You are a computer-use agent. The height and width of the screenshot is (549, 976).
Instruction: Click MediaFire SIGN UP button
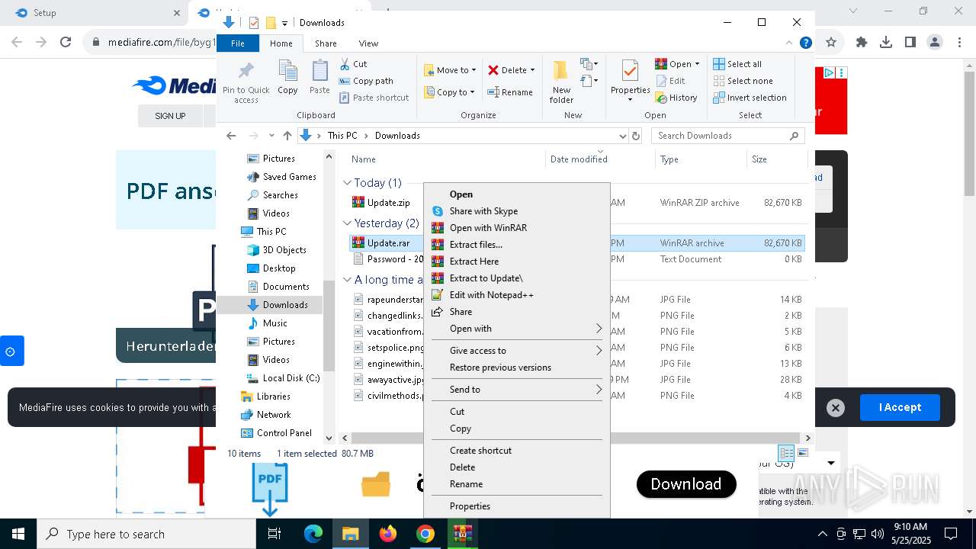170,116
